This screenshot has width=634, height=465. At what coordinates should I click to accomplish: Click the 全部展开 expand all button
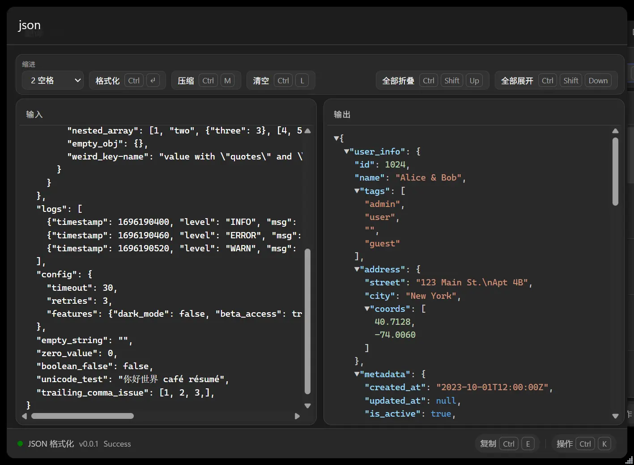pos(556,81)
